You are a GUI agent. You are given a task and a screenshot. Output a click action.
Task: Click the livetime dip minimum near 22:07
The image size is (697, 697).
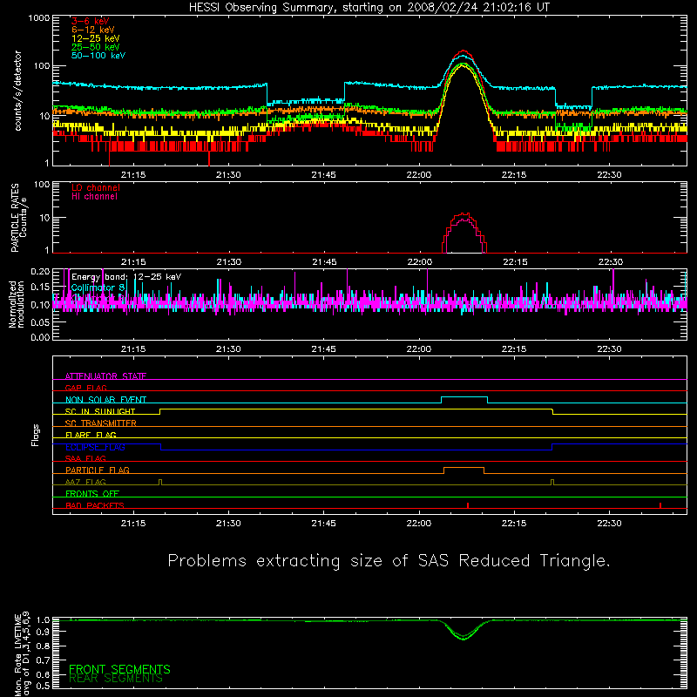(464, 639)
